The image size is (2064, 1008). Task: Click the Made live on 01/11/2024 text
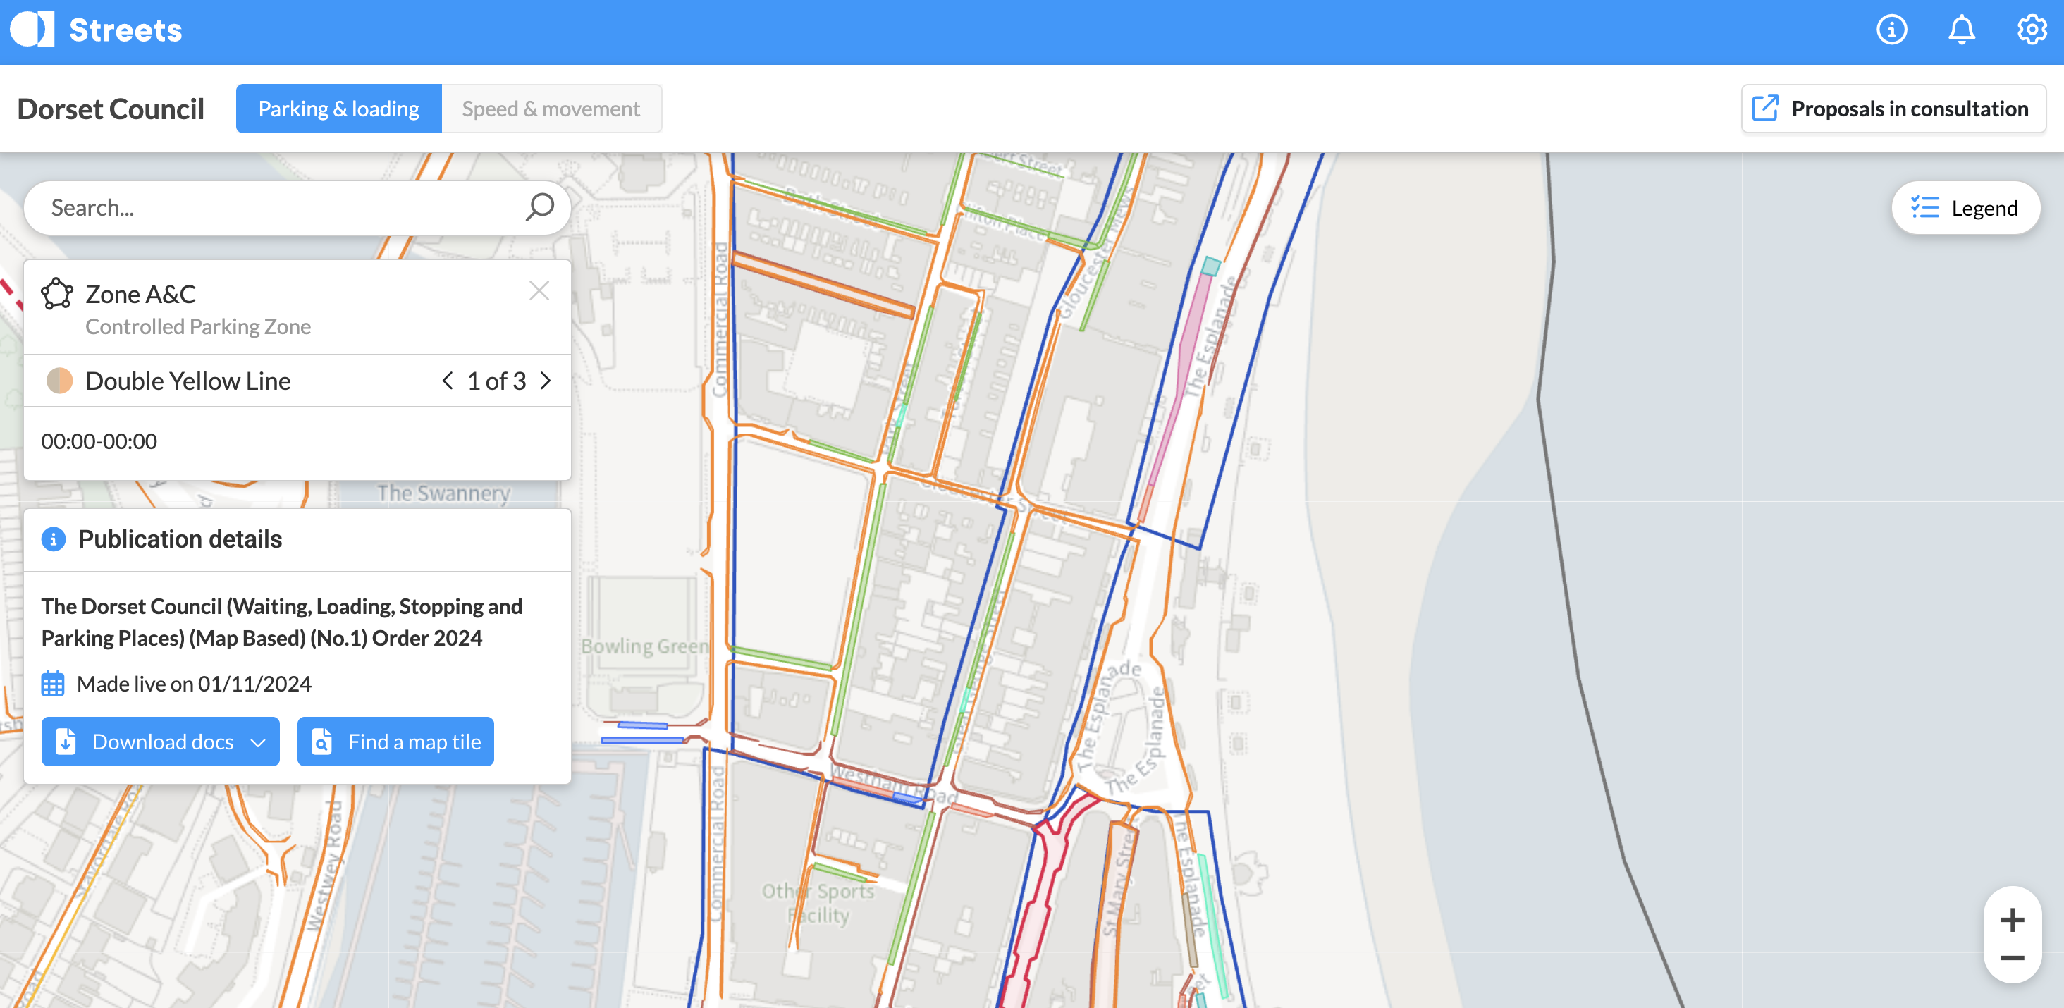194,684
